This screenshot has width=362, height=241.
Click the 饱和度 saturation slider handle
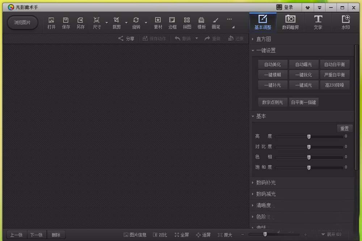[x=309, y=168]
